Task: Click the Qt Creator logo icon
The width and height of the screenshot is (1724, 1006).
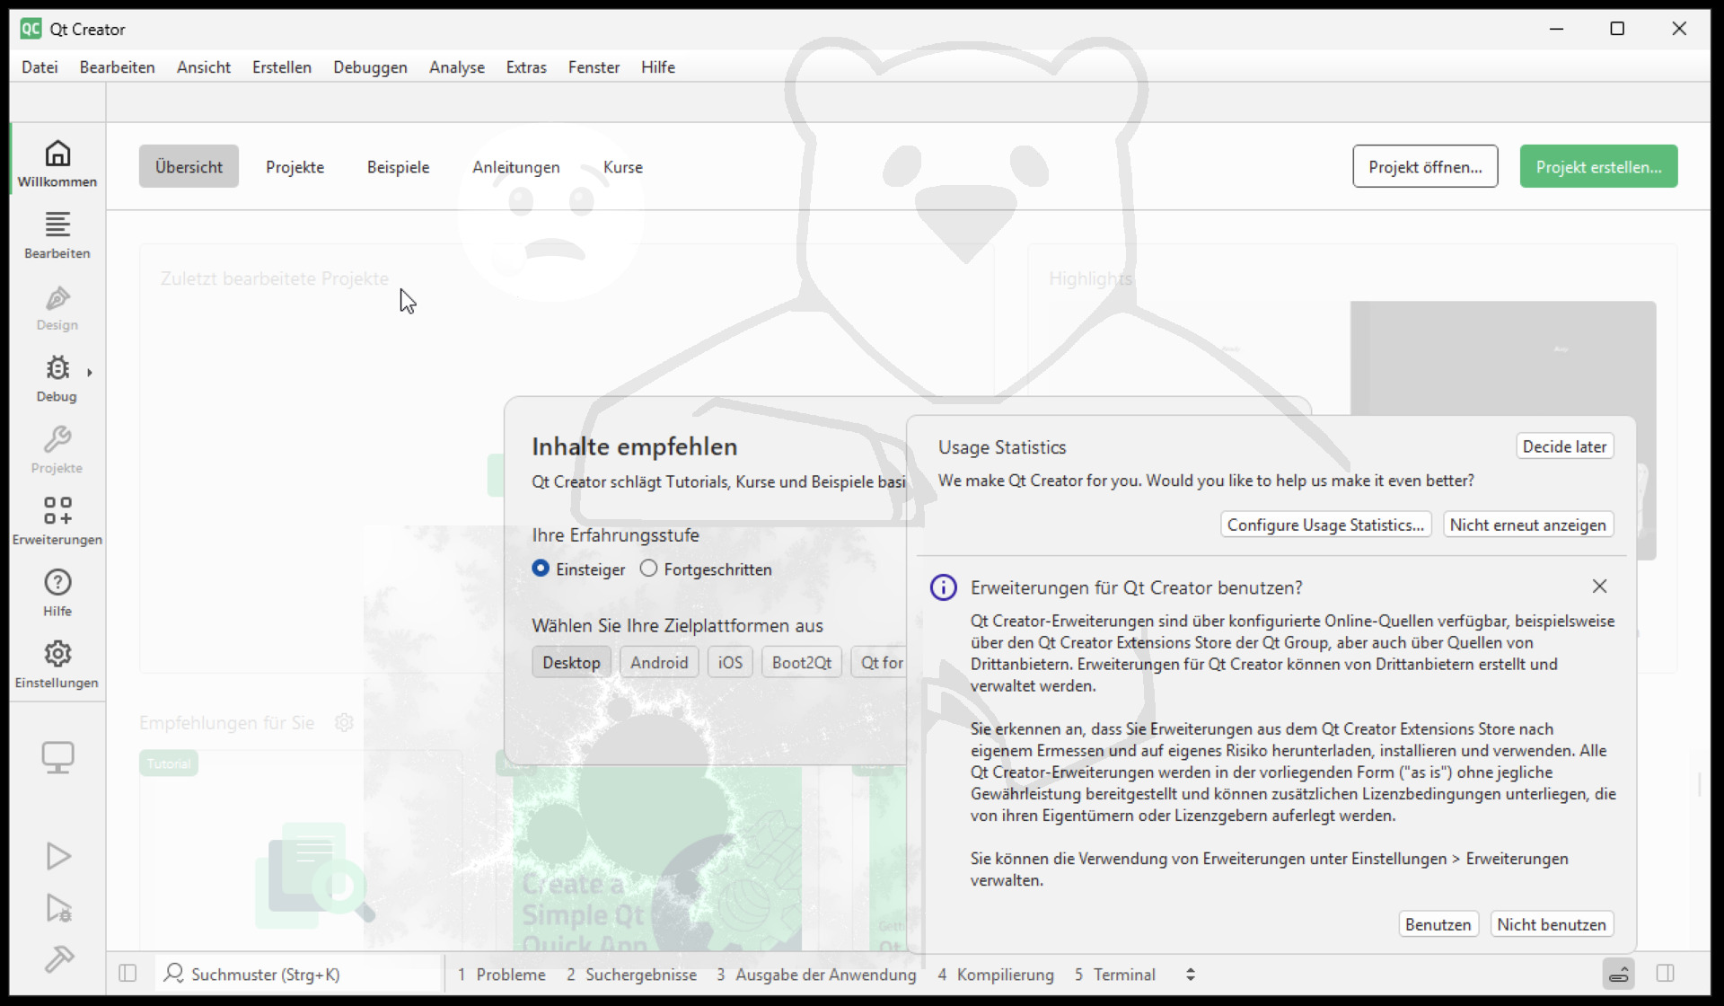Action: tap(31, 28)
